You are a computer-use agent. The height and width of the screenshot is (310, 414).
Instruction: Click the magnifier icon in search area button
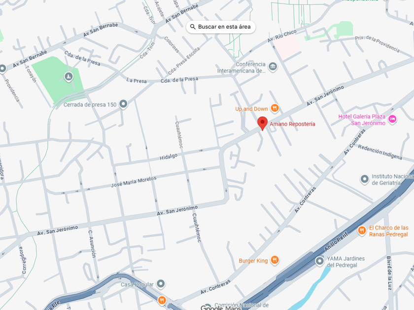(x=193, y=27)
